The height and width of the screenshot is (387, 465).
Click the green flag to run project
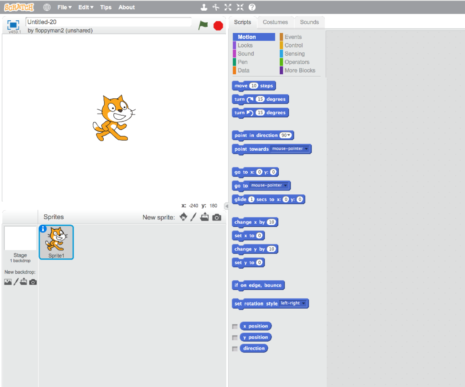tap(203, 25)
